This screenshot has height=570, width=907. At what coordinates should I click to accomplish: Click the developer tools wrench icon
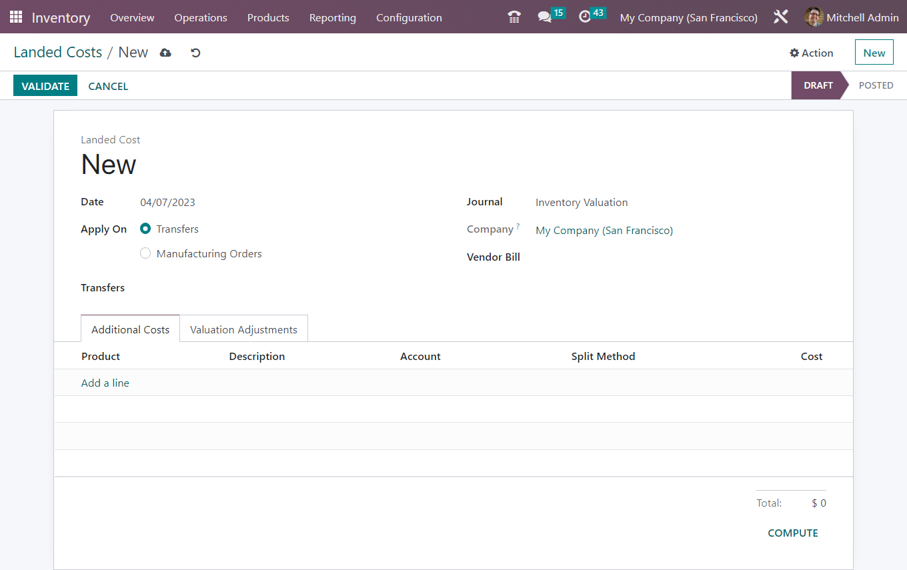(780, 17)
